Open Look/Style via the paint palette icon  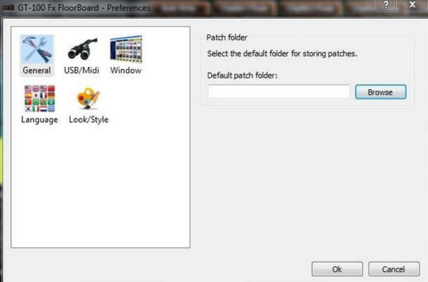[88, 98]
